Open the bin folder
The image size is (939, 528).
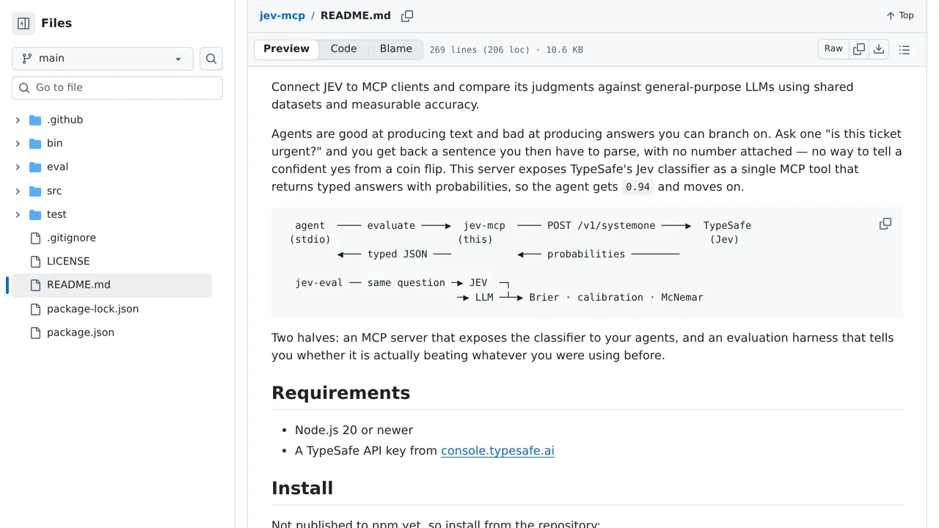[54, 144]
